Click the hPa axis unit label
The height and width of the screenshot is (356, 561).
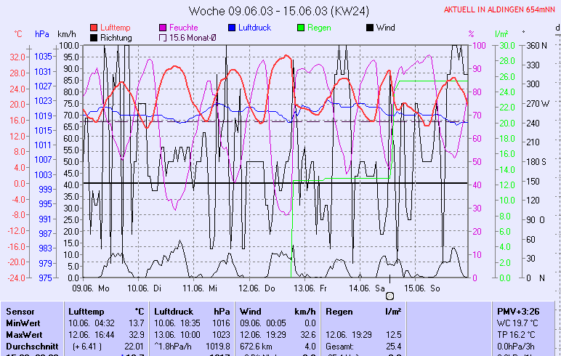[x=41, y=34]
